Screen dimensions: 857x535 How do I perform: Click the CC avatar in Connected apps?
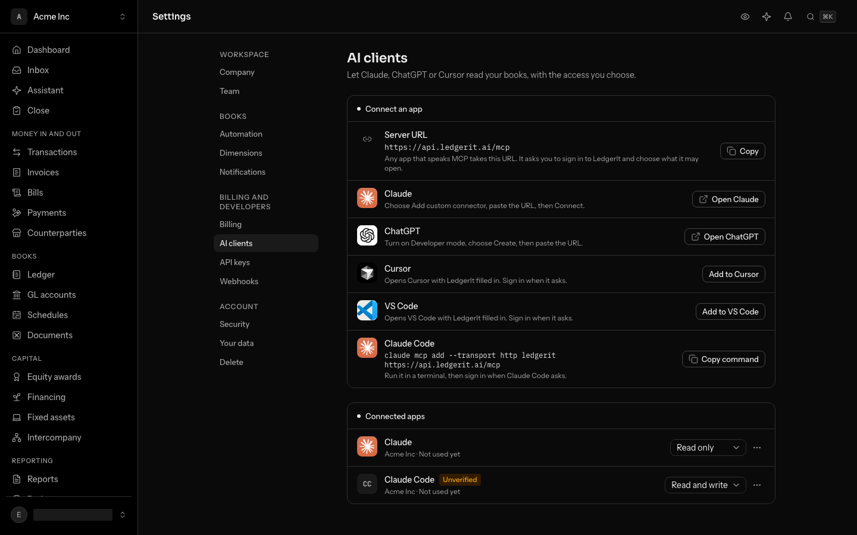point(367,484)
